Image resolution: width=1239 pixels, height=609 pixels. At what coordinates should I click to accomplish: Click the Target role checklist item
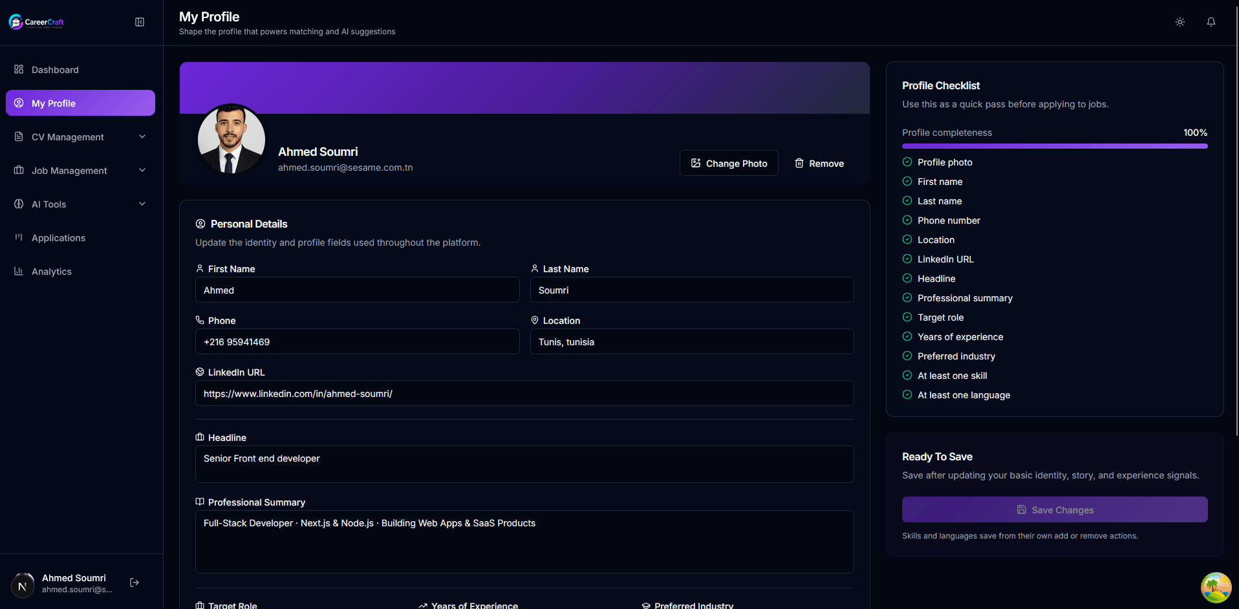click(940, 317)
